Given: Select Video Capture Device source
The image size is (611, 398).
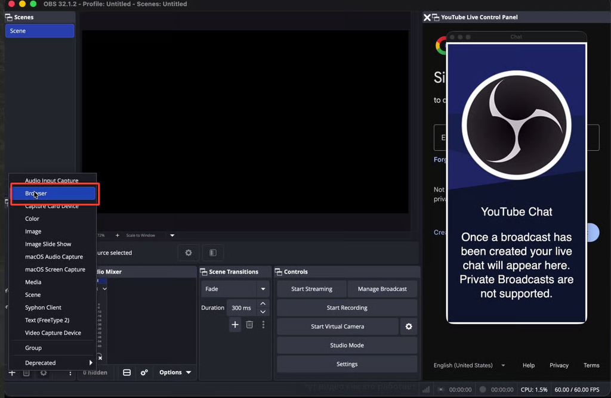Looking at the screenshot, I should [x=53, y=332].
